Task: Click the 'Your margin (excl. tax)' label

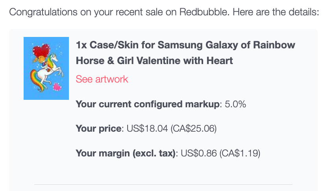Action: pyautogui.click(x=125, y=153)
